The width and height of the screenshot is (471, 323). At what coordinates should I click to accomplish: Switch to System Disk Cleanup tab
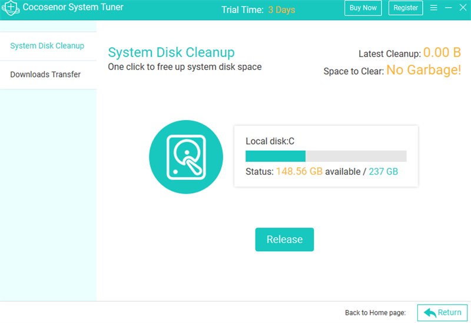(47, 46)
